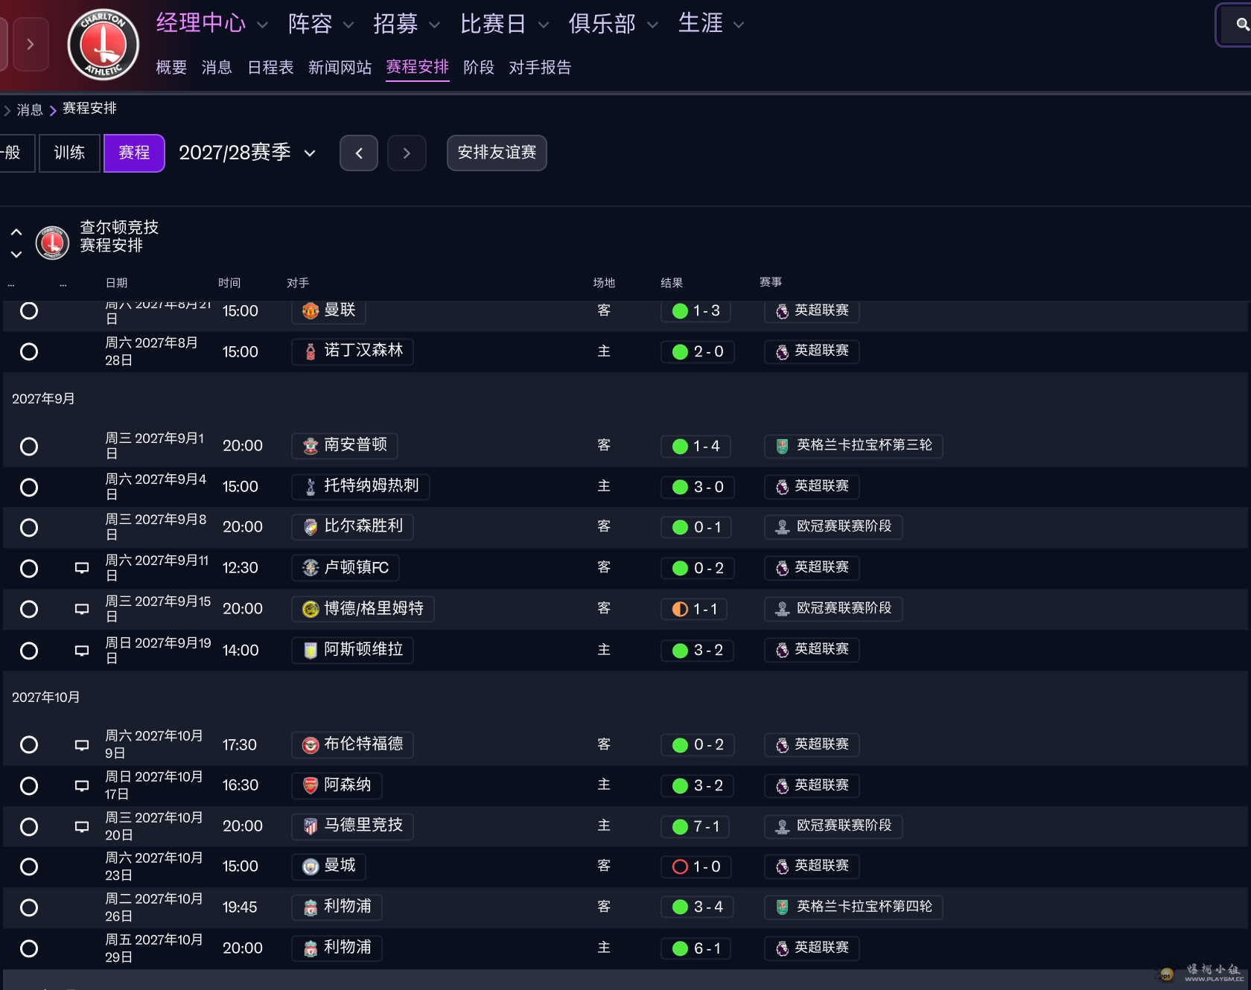The width and height of the screenshot is (1251, 990).
Task: Select the radio circle for Nottingham Forest match
Action: click(x=29, y=351)
